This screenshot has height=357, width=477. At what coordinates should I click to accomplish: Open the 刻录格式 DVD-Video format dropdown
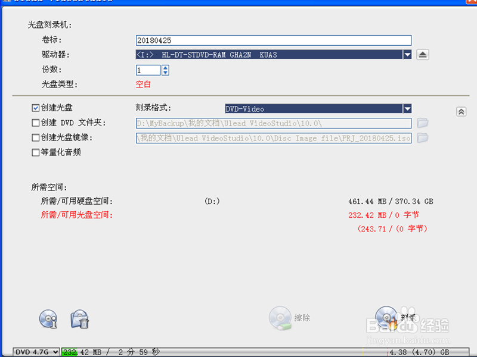click(408, 109)
